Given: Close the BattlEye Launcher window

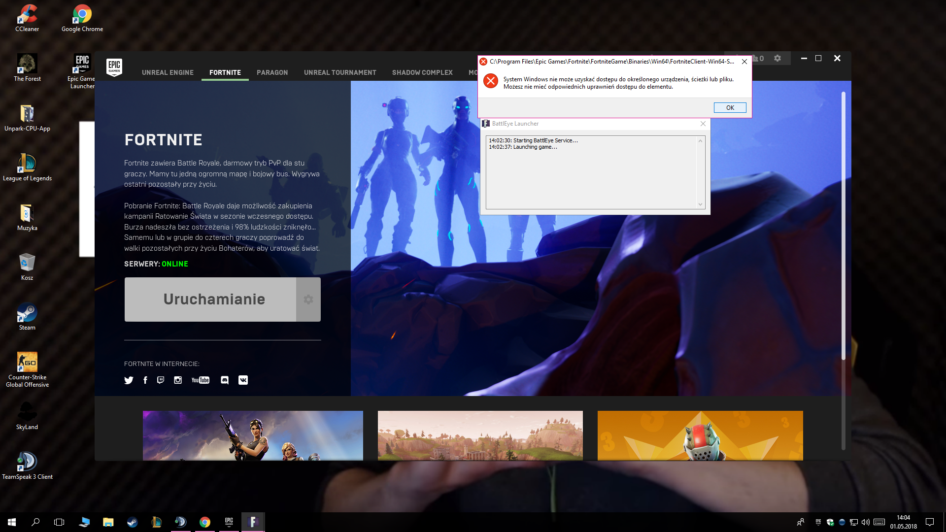Looking at the screenshot, I should (703, 124).
